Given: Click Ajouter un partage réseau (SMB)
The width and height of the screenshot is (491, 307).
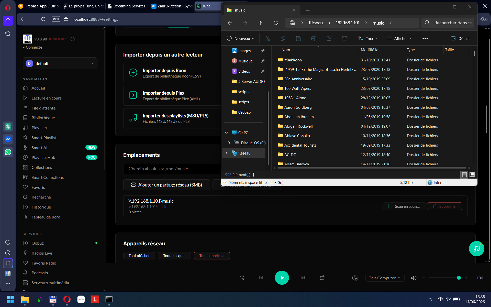Looking at the screenshot, I should [166, 185].
